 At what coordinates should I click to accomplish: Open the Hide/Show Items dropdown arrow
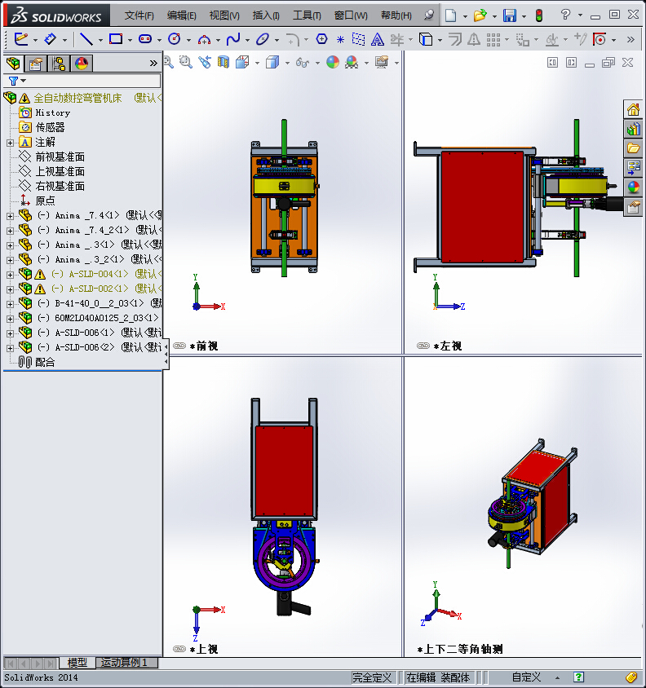tap(317, 64)
